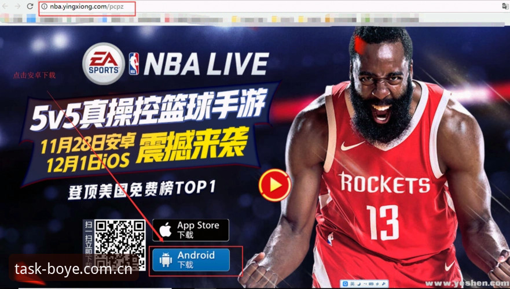Click the browser back arrow
The width and height of the screenshot is (510, 289).
pyautogui.click(x=6, y=6)
